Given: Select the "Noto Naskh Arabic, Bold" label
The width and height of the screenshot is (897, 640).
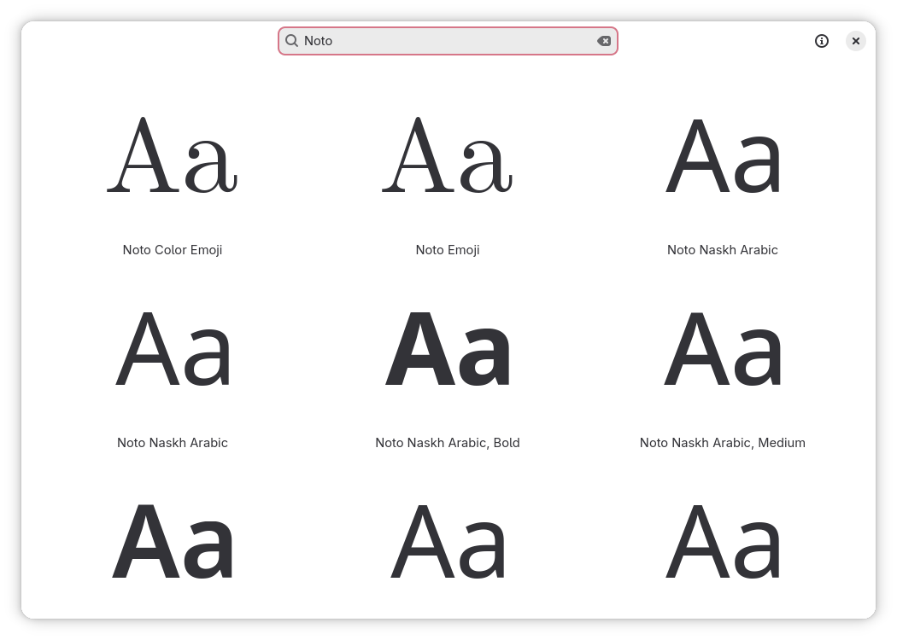Looking at the screenshot, I should coord(448,443).
